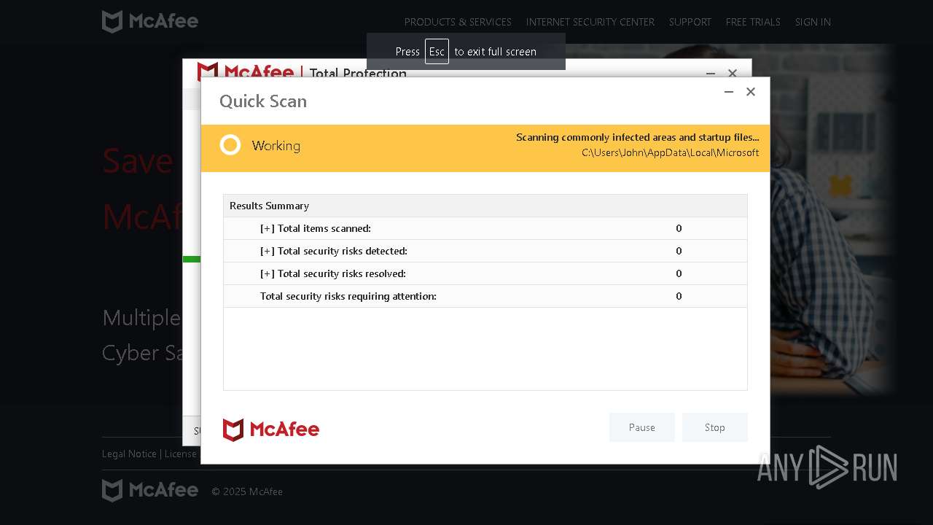Close the Quick Scan dialog

click(751, 92)
